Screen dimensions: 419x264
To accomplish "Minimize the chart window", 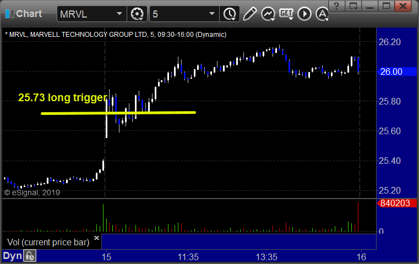I will pos(370,6).
